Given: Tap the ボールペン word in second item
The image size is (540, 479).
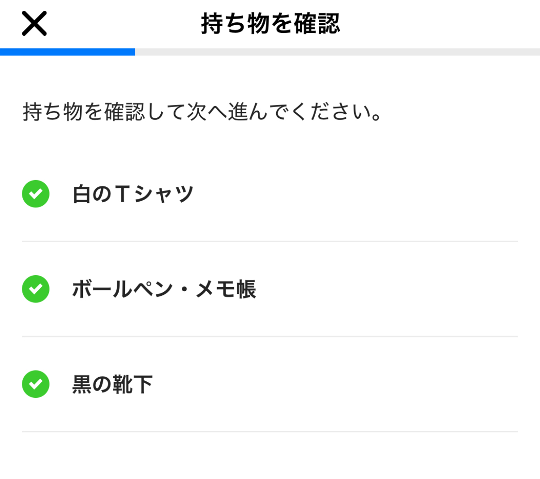Looking at the screenshot, I should [x=123, y=289].
